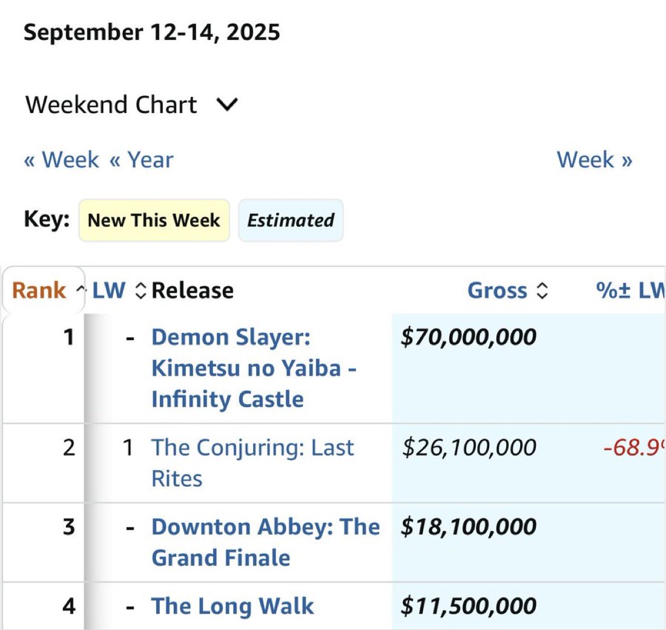Open The Long Walk release link
Image resolution: width=666 pixels, height=630 pixels.
(x=232, y=606)
